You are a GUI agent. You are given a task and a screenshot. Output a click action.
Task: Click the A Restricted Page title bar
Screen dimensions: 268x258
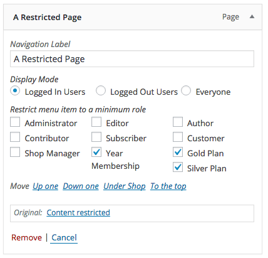click(133, 17)
